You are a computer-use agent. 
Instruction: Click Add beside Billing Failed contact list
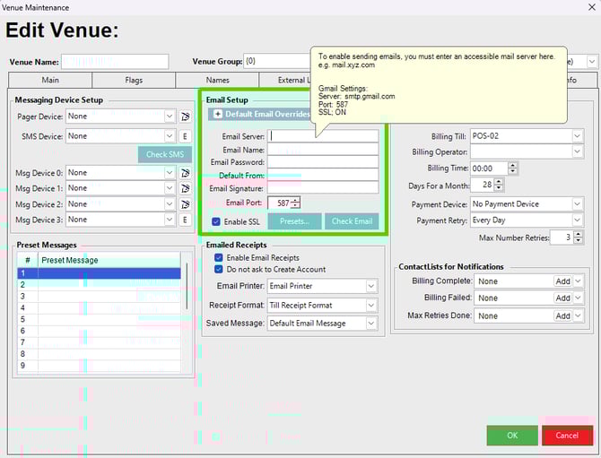click(x=562, y=298)
